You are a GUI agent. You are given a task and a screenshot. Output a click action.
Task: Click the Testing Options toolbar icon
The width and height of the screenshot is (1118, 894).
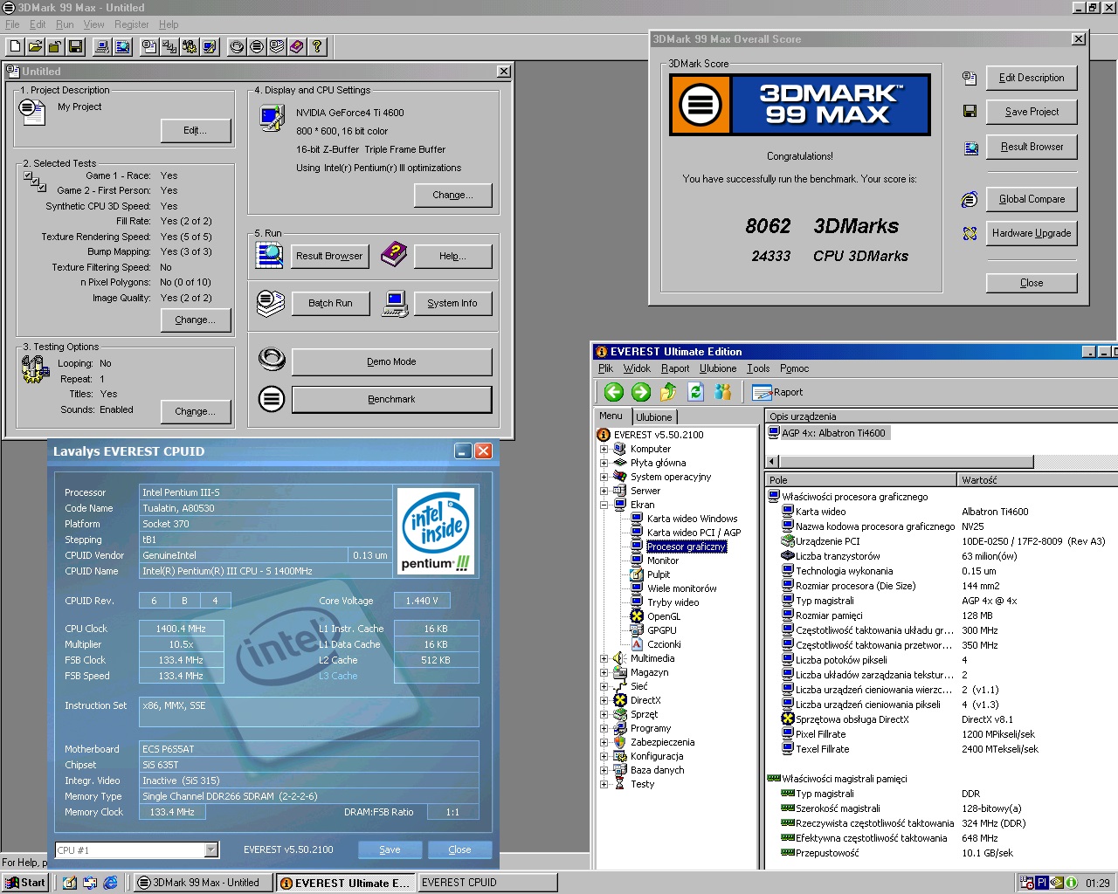[190, 46]
